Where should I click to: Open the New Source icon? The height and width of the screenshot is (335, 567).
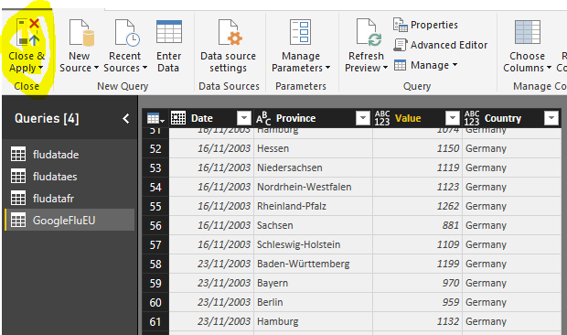[81, 33]
